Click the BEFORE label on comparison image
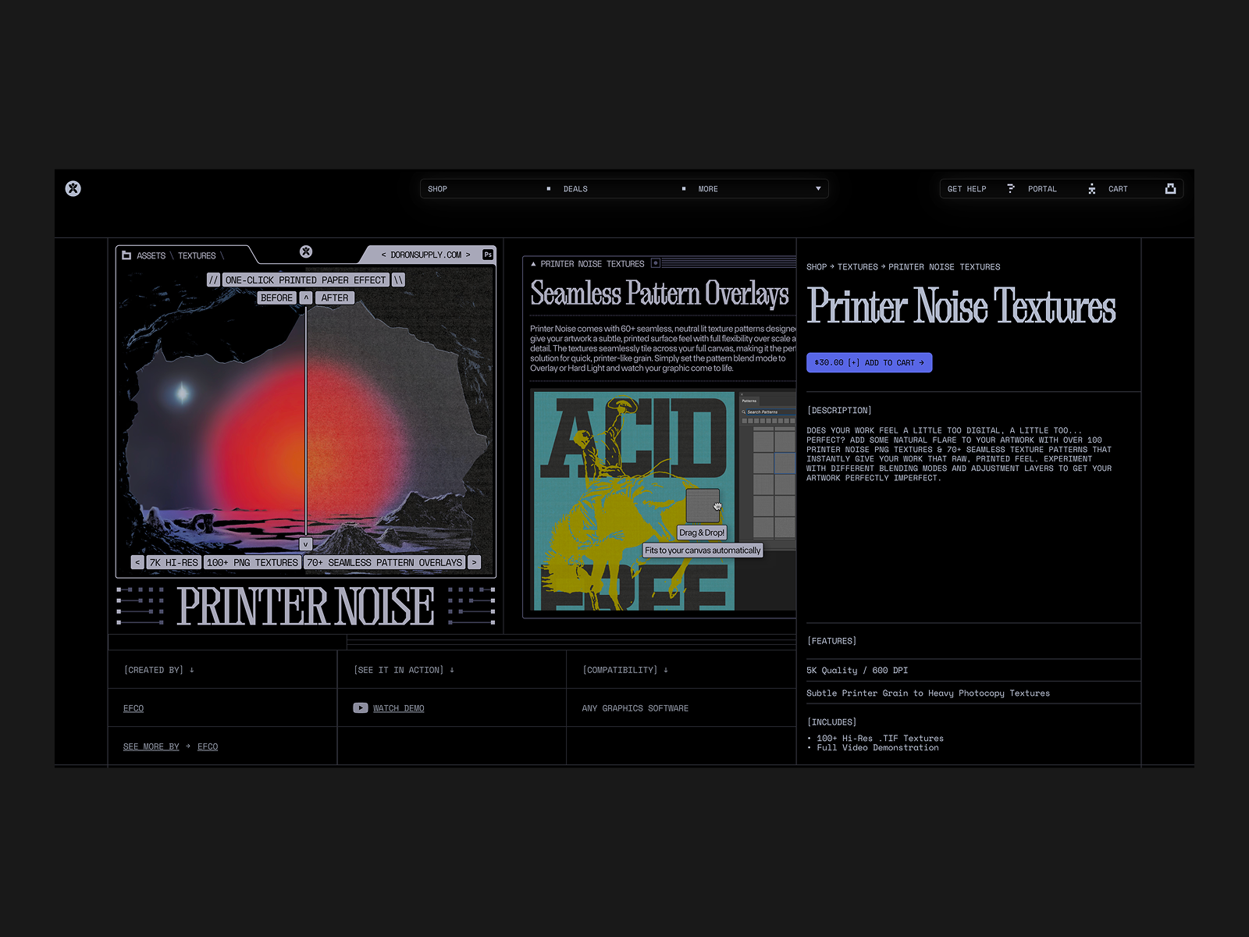The height and width of the screenshot is (937, 1249). point(276,298)
